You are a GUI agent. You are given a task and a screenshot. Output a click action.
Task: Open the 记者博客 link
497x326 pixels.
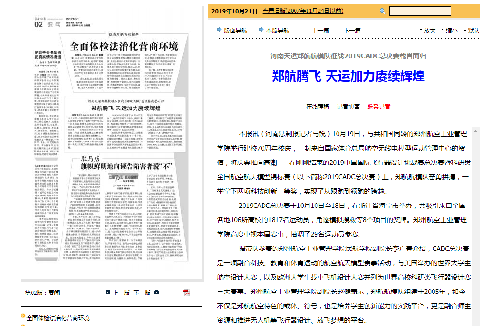click(348, 106)
